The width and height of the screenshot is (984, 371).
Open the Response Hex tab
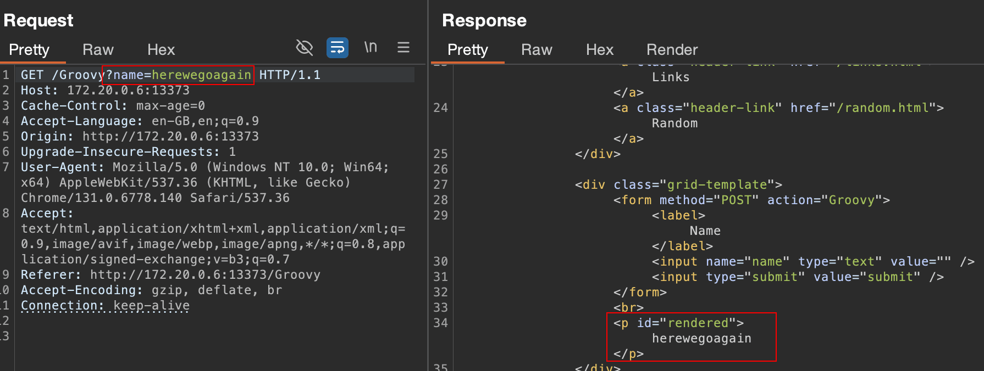[599, 50]
